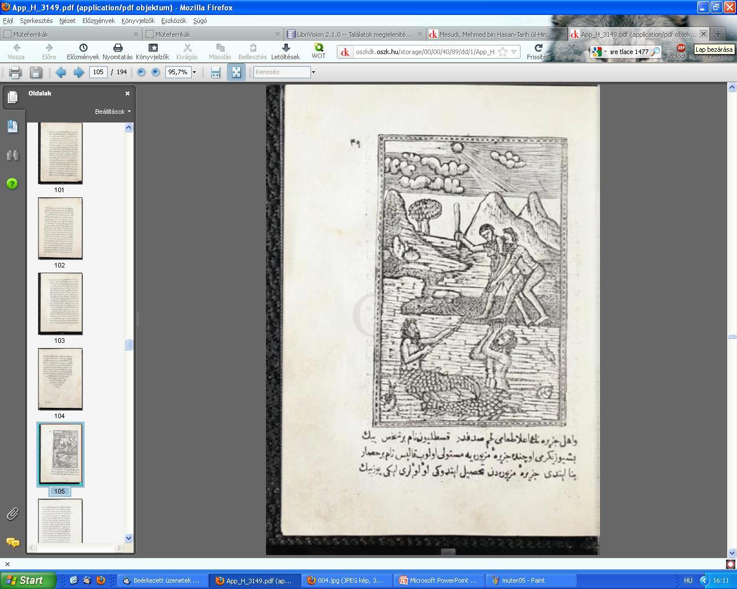This screenshot has height=589, width=737.
Task: Fit one full page icon
Action: tap(236, 72)
